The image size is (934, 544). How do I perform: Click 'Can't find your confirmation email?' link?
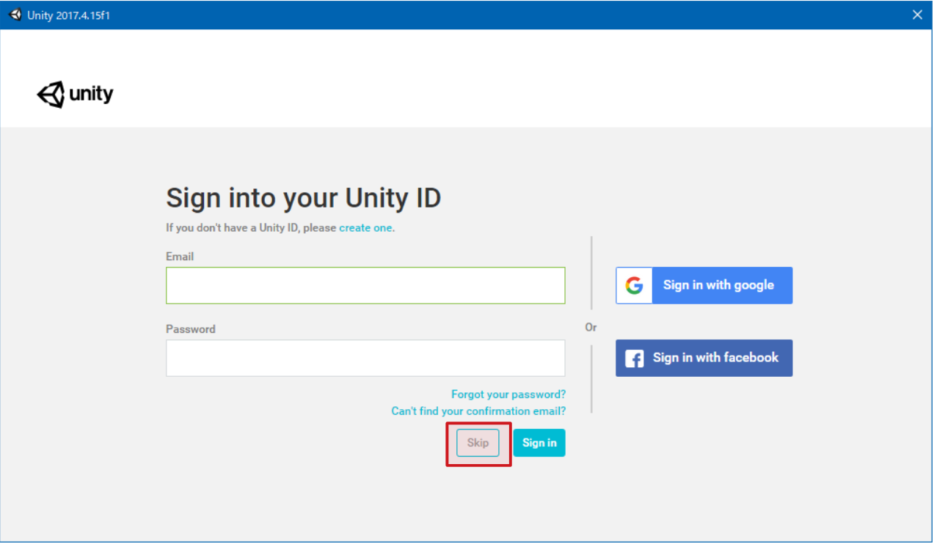coord(478,411)
